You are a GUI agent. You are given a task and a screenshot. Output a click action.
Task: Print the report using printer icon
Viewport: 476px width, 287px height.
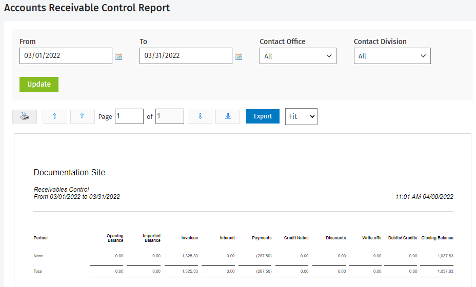coord(25,116)
